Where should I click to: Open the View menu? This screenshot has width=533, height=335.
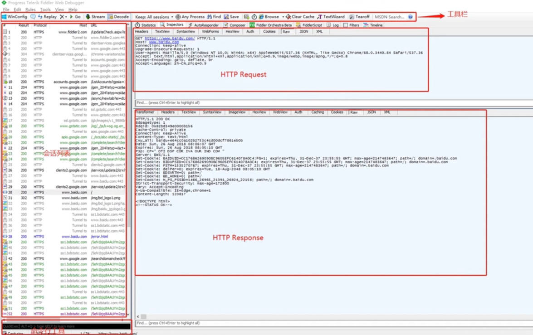pos(59,10)
